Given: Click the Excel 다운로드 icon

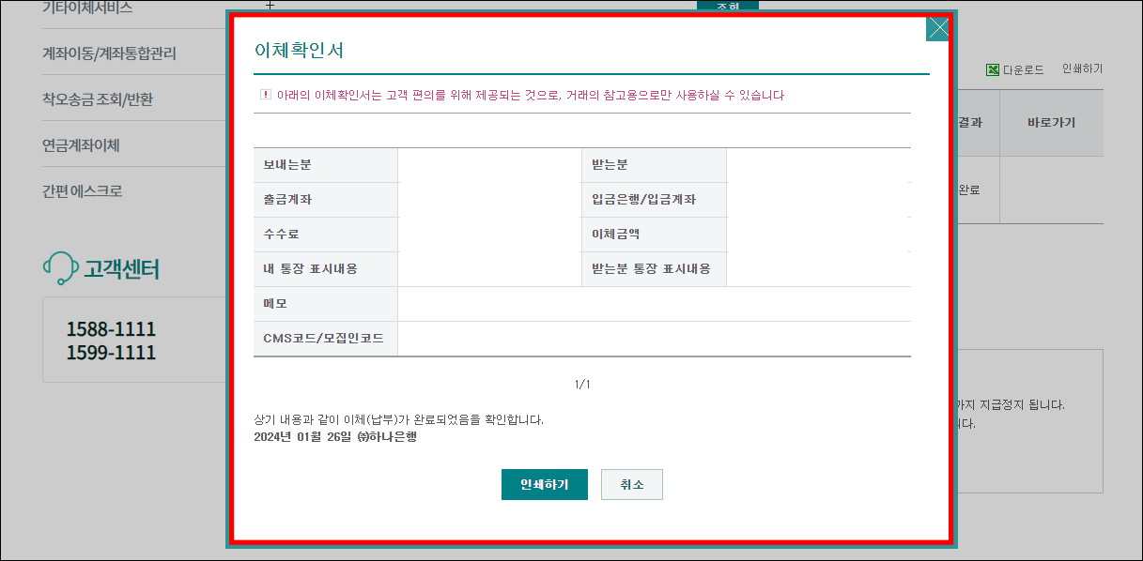Looking at the screenshot, I should pyautogui.click(x=991, y=68).
